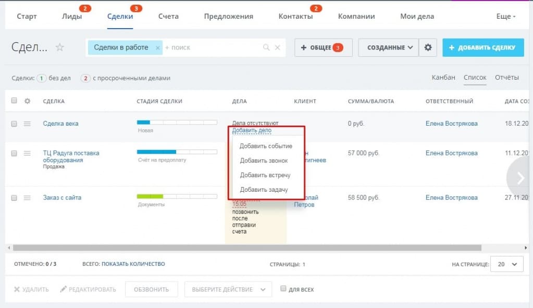
Task: Open filter settings gear icon
Action: coord(428,47)
